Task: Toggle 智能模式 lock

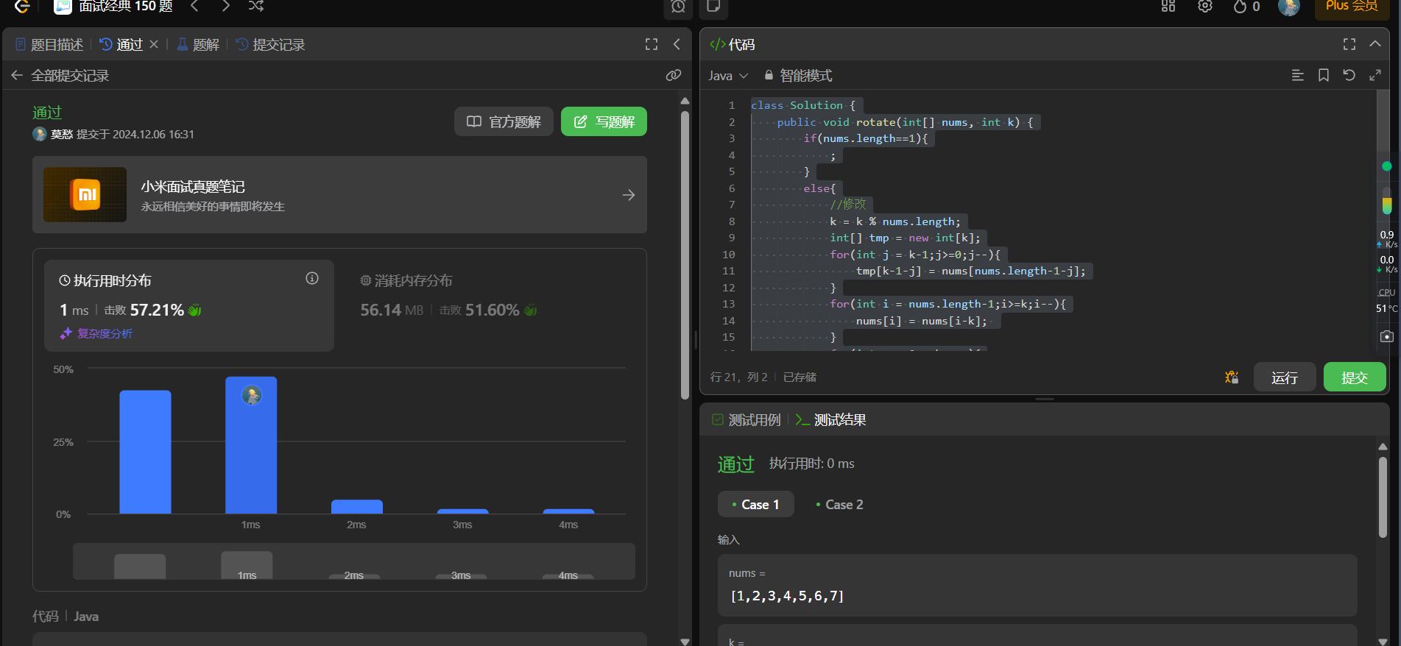Action: [x=798, y=76]
